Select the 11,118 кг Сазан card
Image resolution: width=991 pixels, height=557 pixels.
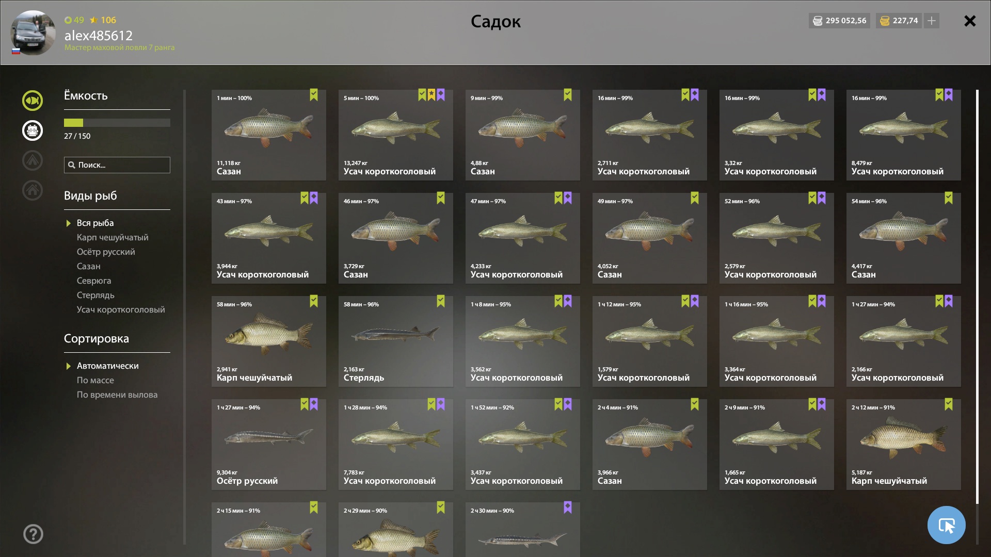[x=269, y=135]
